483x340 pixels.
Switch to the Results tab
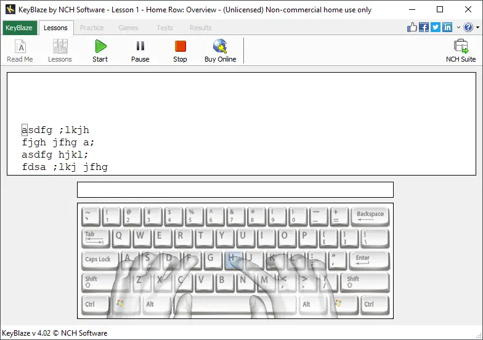point(201,28)
